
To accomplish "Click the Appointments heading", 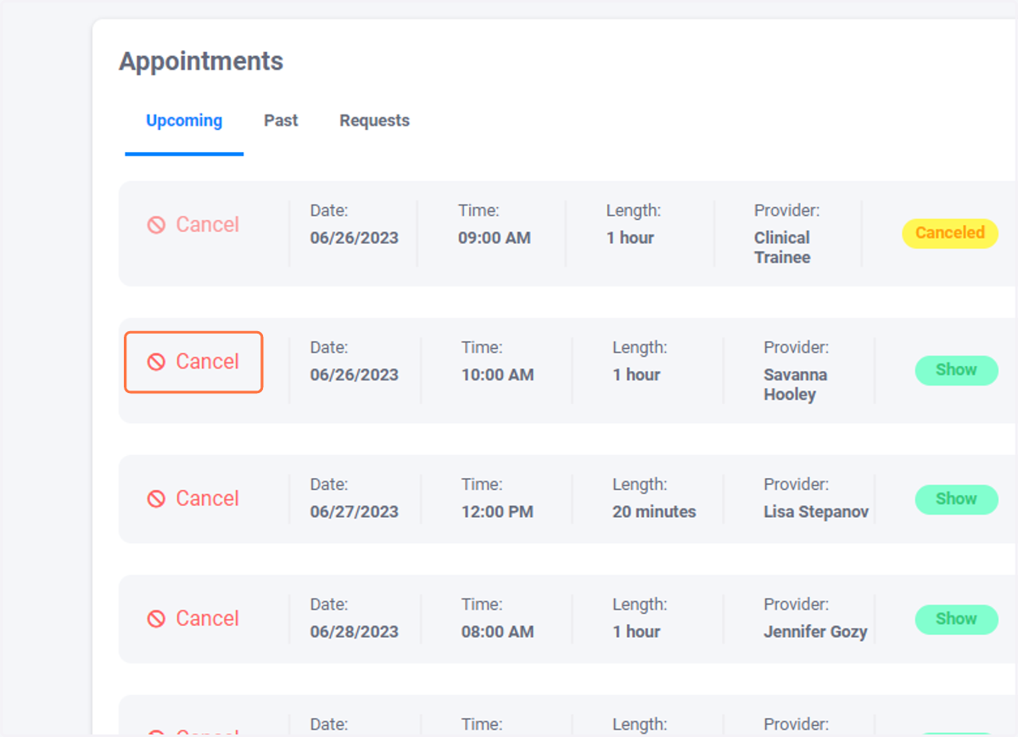I will coord(201,61).
